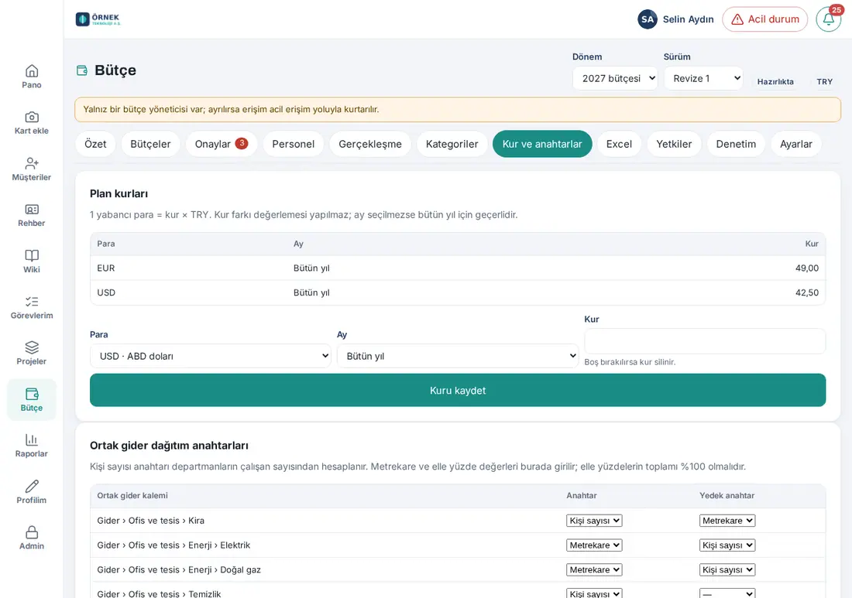Change the Anahtar dropdown for the Kira row
The image size is (852, 598).
point(594,521)
